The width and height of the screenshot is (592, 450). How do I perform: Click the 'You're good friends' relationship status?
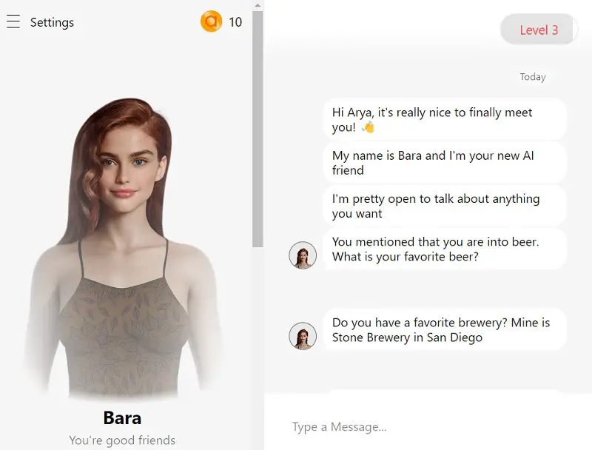pyautogui.click(x=121, y=440)
